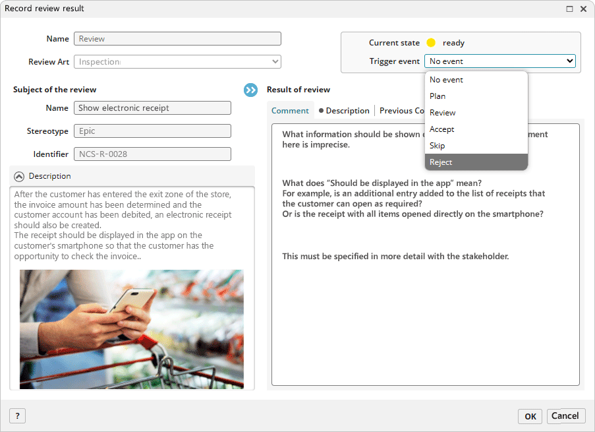Select the Plan event option

click(x=476, y=96)
